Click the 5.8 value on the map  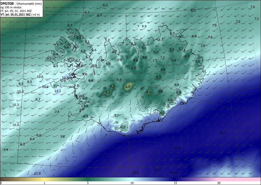86,106
